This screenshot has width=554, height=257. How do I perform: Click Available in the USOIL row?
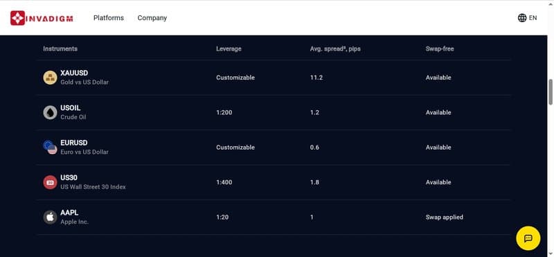pos(438,112)
